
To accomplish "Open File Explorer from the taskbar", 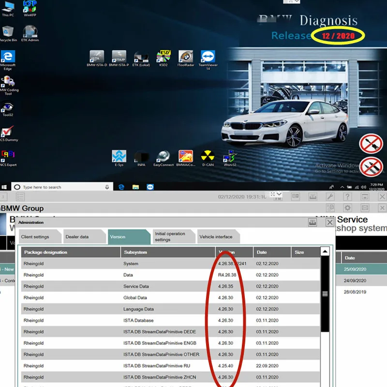I will tap(135, 187).
